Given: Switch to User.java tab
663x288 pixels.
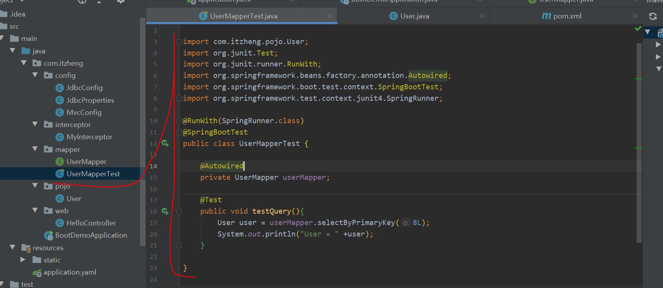Looking at the screenshot, I should click(413, 16).
